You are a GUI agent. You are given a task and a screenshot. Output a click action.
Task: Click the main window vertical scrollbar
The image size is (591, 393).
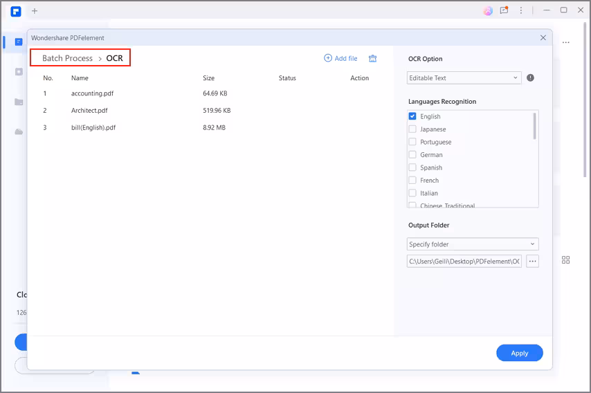click(585, 98)
